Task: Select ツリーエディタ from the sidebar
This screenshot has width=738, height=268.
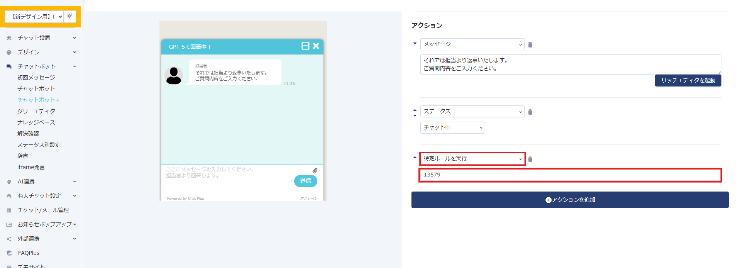Action: [36, 111]
